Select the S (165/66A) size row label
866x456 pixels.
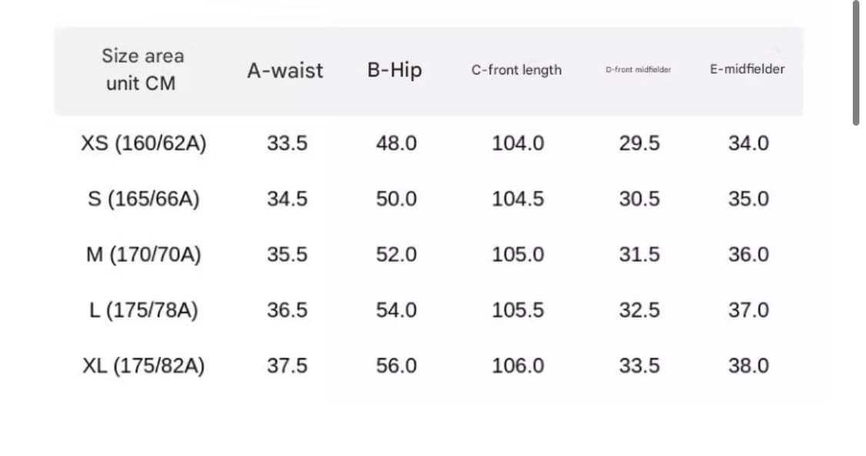tap(143, 199)
